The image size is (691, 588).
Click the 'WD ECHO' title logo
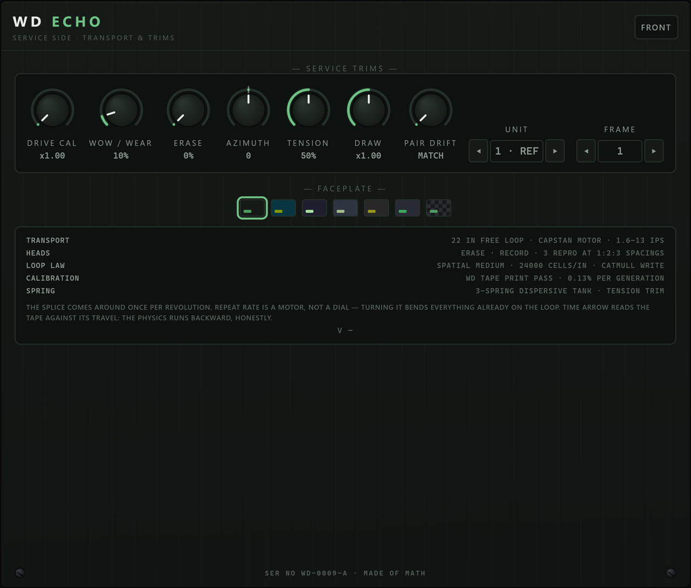[x=57, y=22]
